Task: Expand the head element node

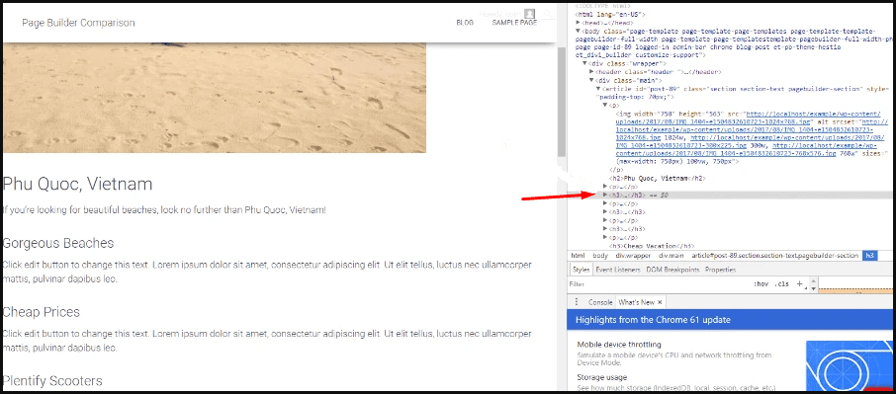Action: click(x=578, y=23)
